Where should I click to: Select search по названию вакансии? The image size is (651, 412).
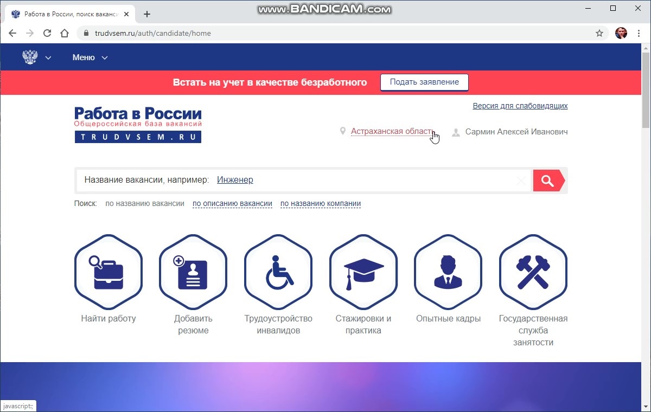[145, 204]
